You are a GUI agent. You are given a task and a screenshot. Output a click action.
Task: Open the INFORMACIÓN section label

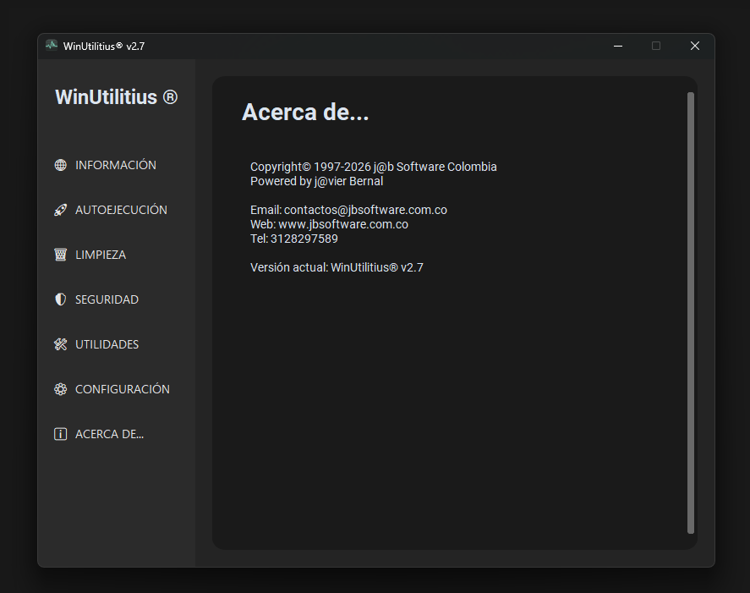[116, 165]
